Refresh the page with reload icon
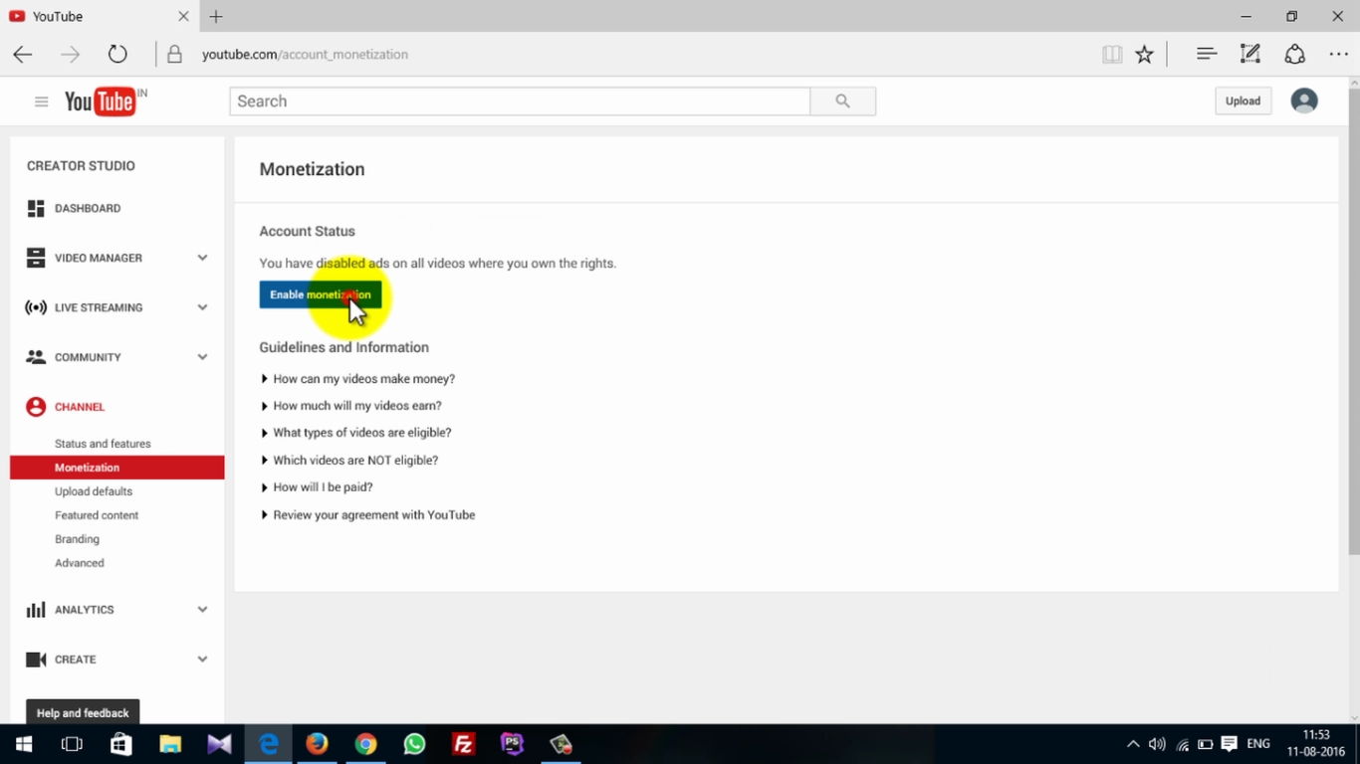This screenshot has height=764, width=1360. click(117, 55)
